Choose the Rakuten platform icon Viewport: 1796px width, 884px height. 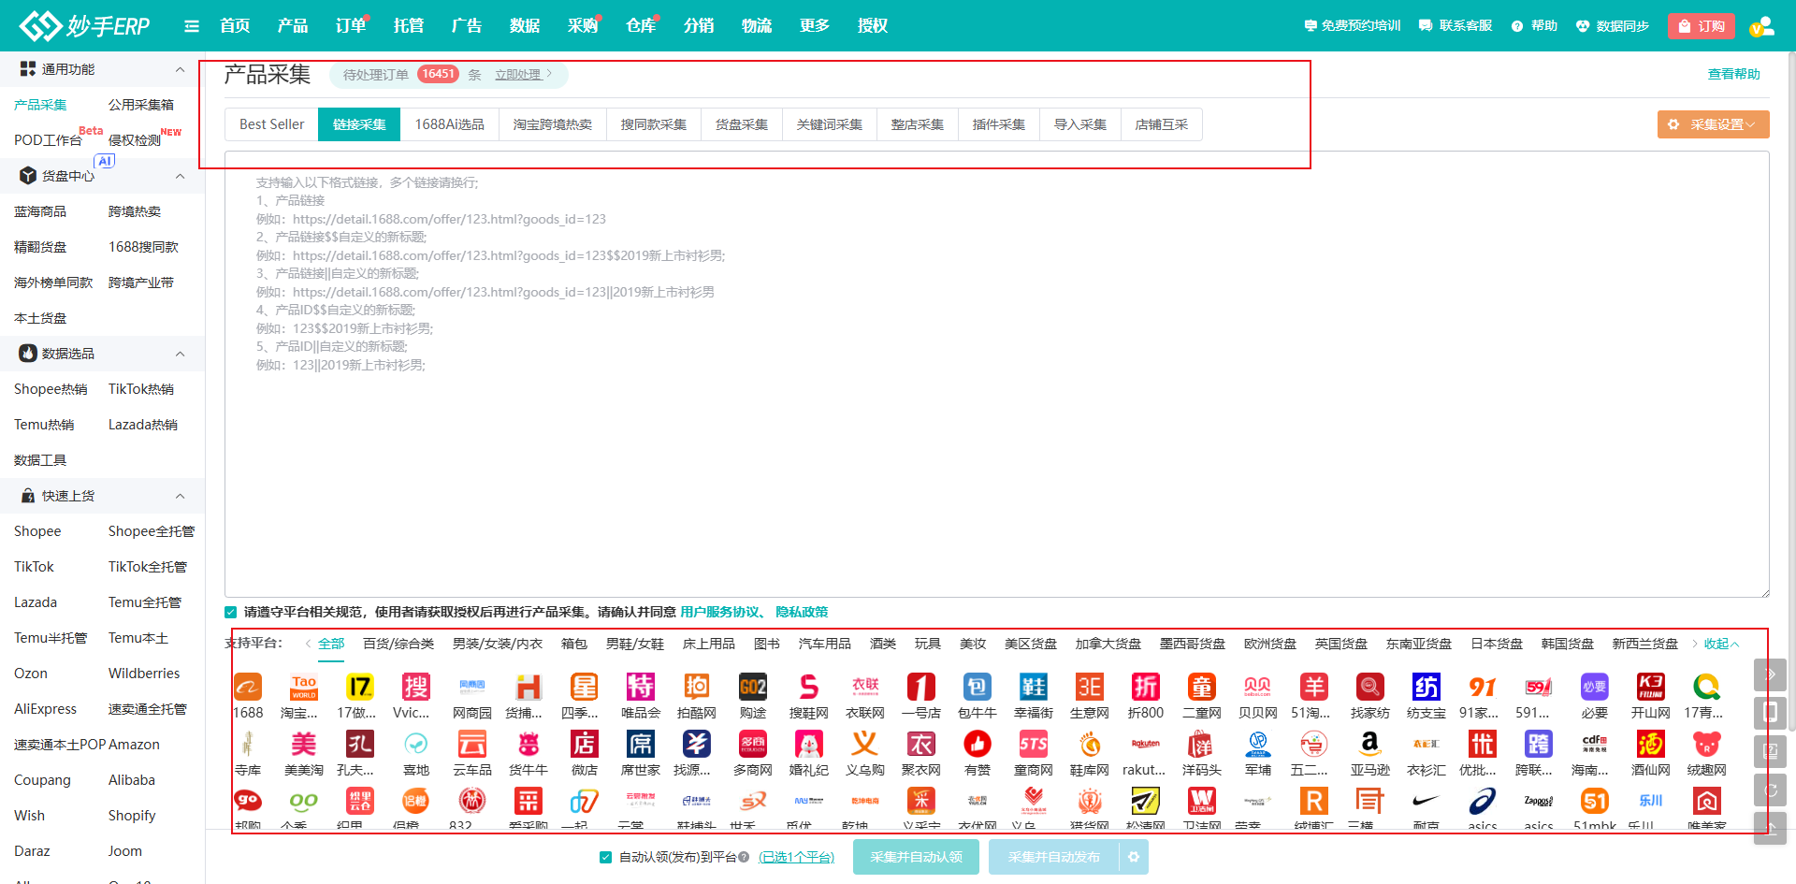[x=1145, y=745]
